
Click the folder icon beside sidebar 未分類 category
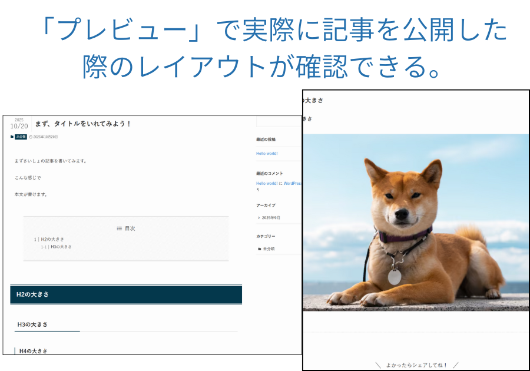point(260,249)
